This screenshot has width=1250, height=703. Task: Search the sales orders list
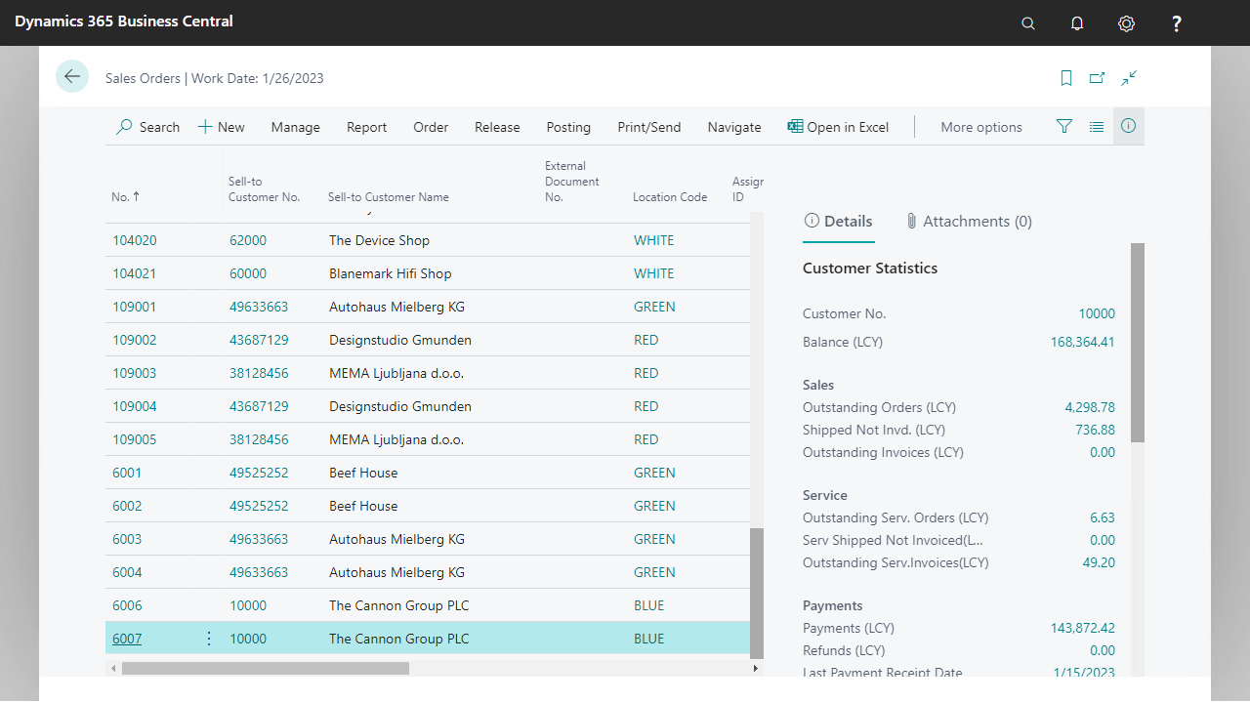148,127
